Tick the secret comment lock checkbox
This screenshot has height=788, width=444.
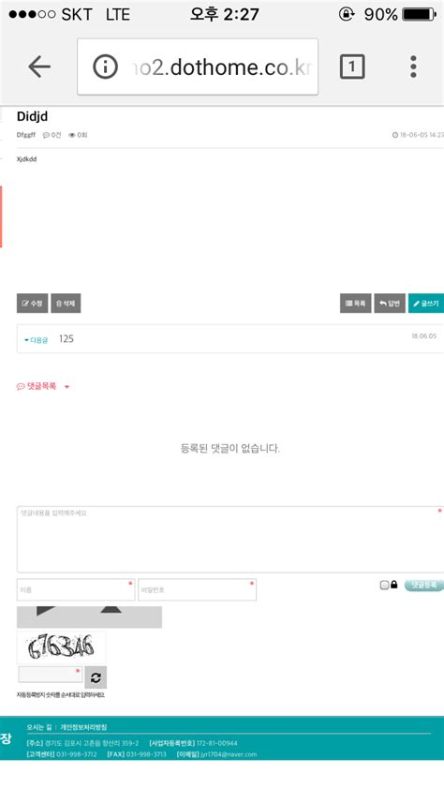pyautogui.click(x=384, y=585)
